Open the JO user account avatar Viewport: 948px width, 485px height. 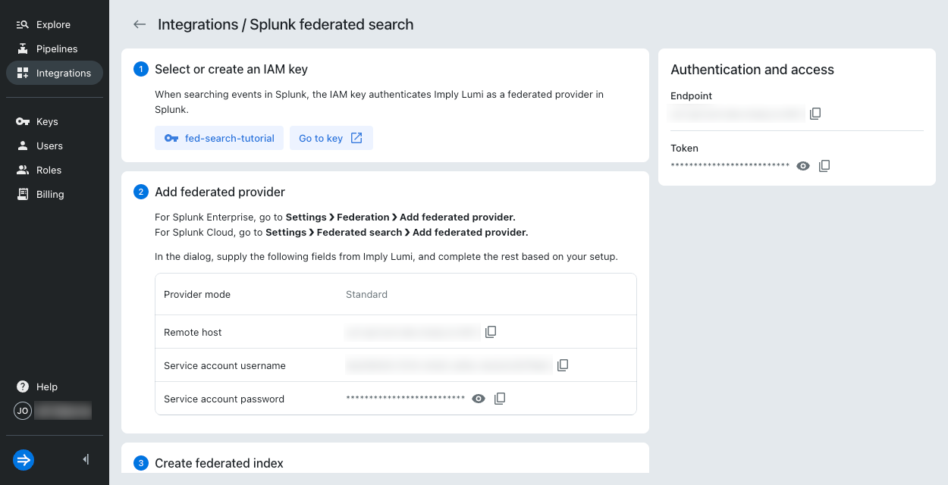coord(23,411)
